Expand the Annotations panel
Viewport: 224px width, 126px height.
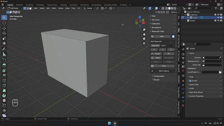coord(156,27)
